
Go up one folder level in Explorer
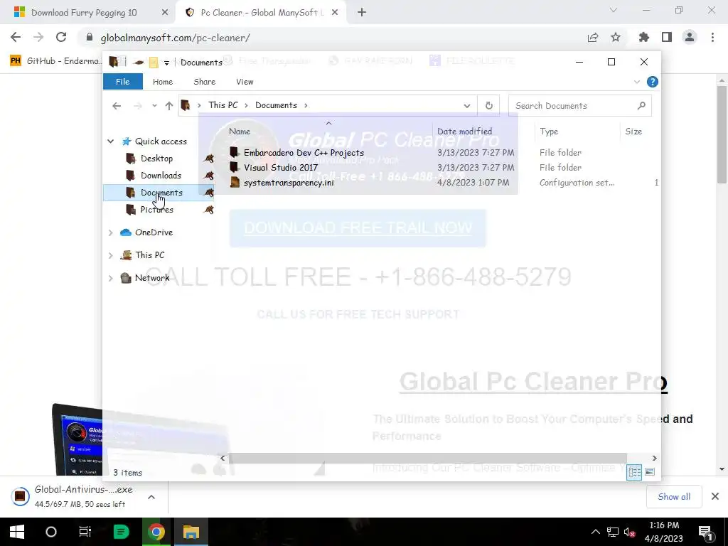(x=169, y=106)
